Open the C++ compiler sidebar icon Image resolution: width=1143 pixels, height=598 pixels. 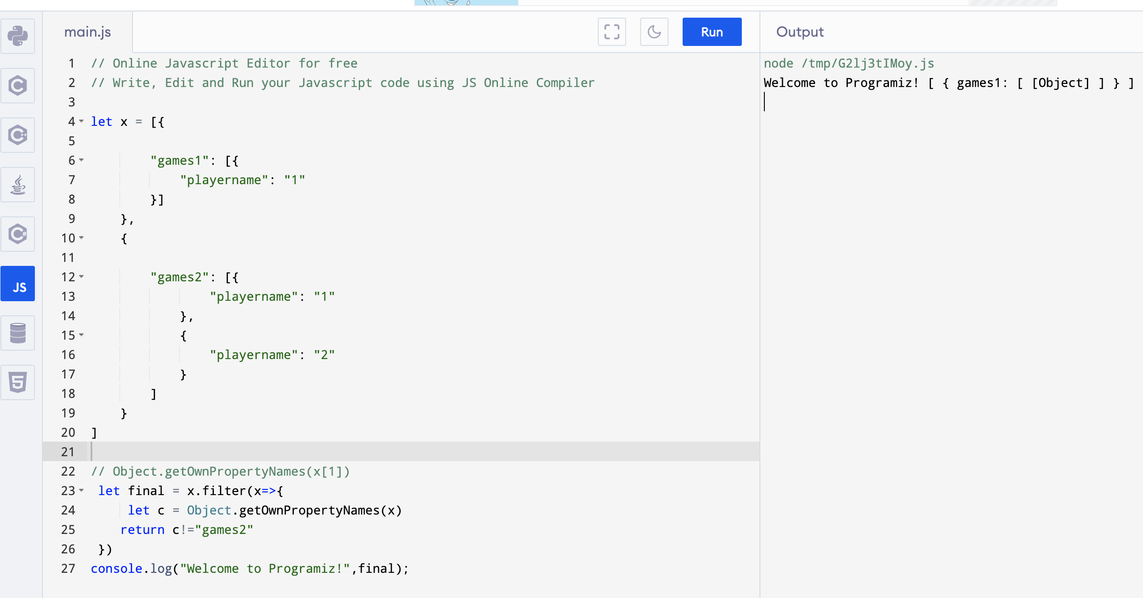[18, 135]
